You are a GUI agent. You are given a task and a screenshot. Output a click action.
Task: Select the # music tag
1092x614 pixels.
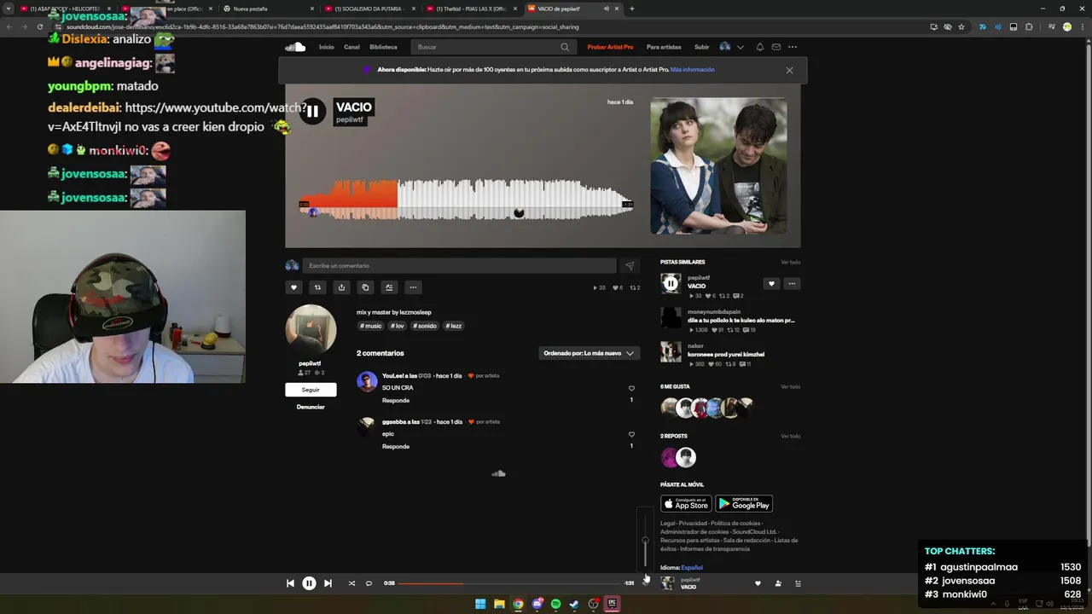[371, 326]
